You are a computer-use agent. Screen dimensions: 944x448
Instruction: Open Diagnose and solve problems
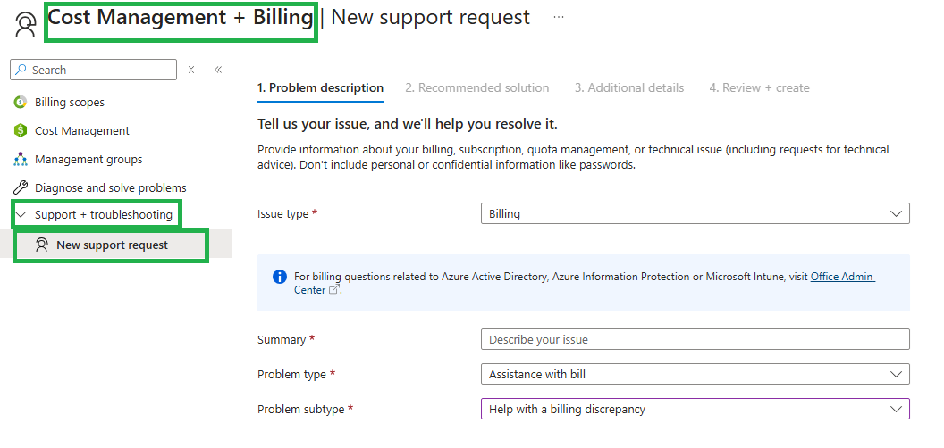point(110,187)
